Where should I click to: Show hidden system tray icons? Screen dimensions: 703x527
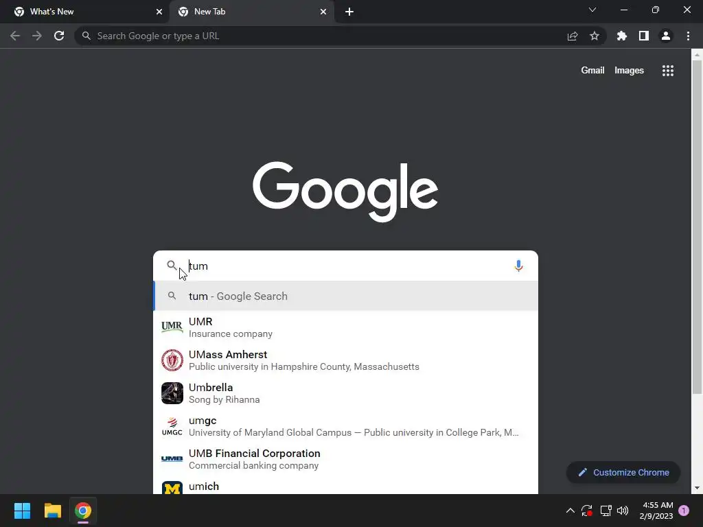571,511
